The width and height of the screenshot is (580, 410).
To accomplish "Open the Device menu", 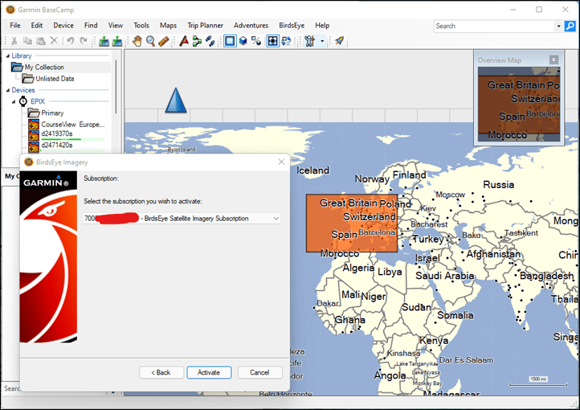I will click(63, 25).
